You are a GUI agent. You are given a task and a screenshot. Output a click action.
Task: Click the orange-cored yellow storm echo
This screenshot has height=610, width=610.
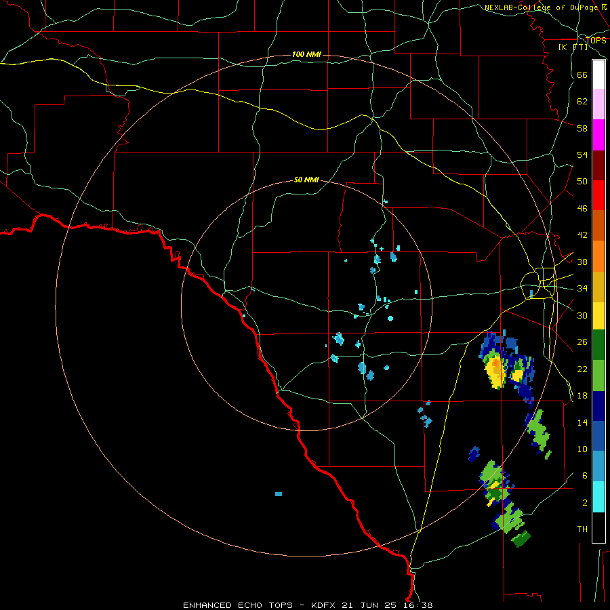tap(495, 373)
